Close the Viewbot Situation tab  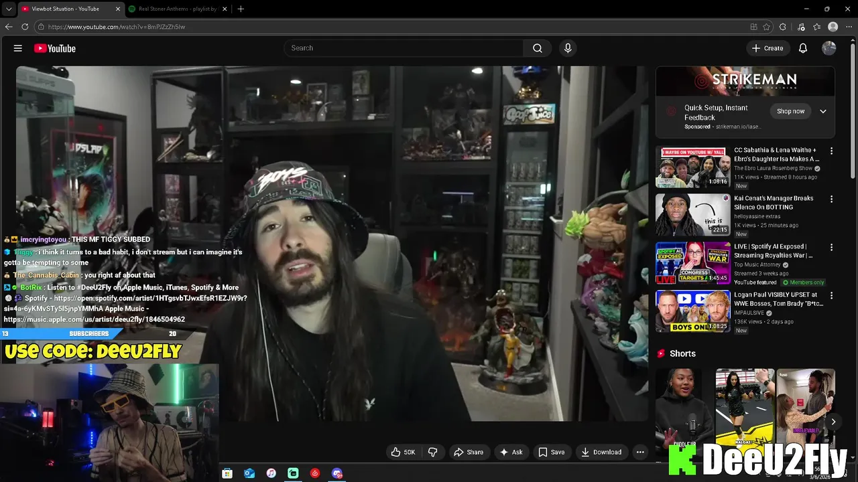pos(118,9)
